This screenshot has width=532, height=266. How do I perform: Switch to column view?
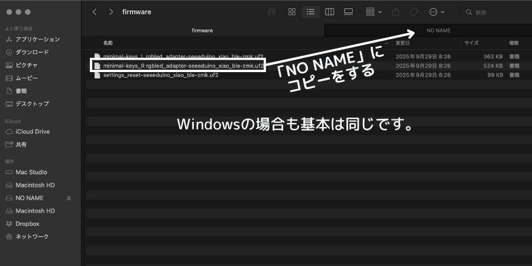(329, 12)
